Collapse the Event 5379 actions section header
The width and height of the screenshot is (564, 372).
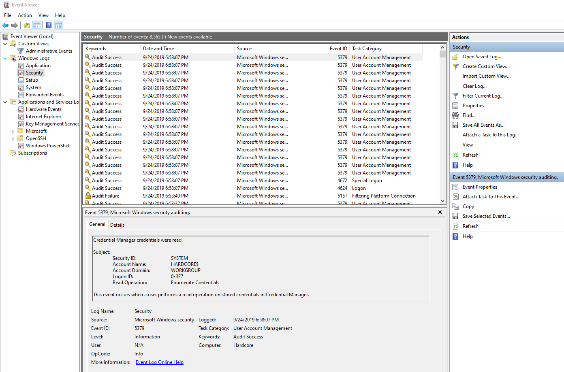click(507, 177)
